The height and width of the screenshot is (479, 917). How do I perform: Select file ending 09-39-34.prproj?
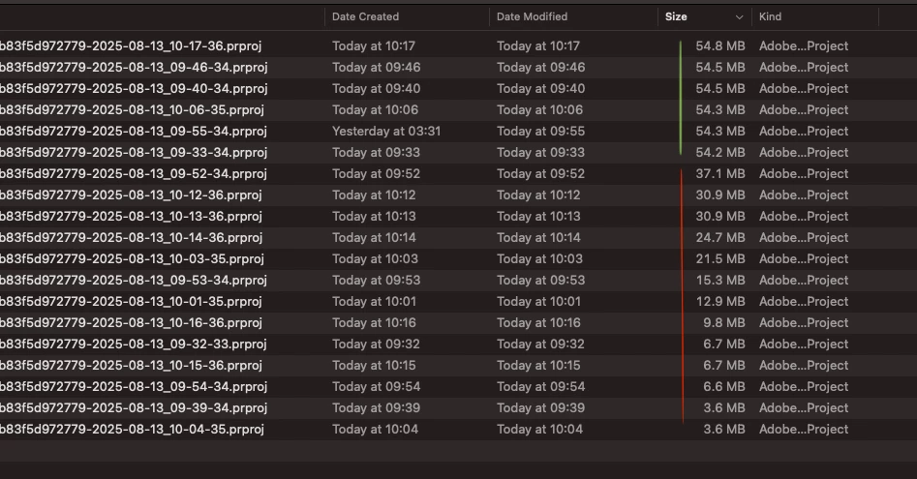coord(134,408)
